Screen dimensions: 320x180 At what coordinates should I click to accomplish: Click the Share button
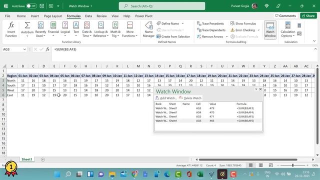[x=308, y=15]
